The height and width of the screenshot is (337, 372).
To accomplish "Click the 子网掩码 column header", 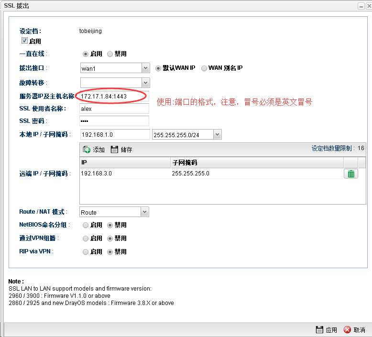I will tap(257, 163).
